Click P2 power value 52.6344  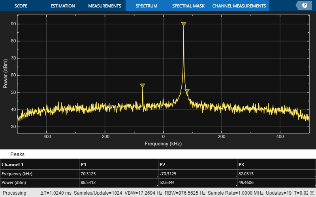[168, 183]
